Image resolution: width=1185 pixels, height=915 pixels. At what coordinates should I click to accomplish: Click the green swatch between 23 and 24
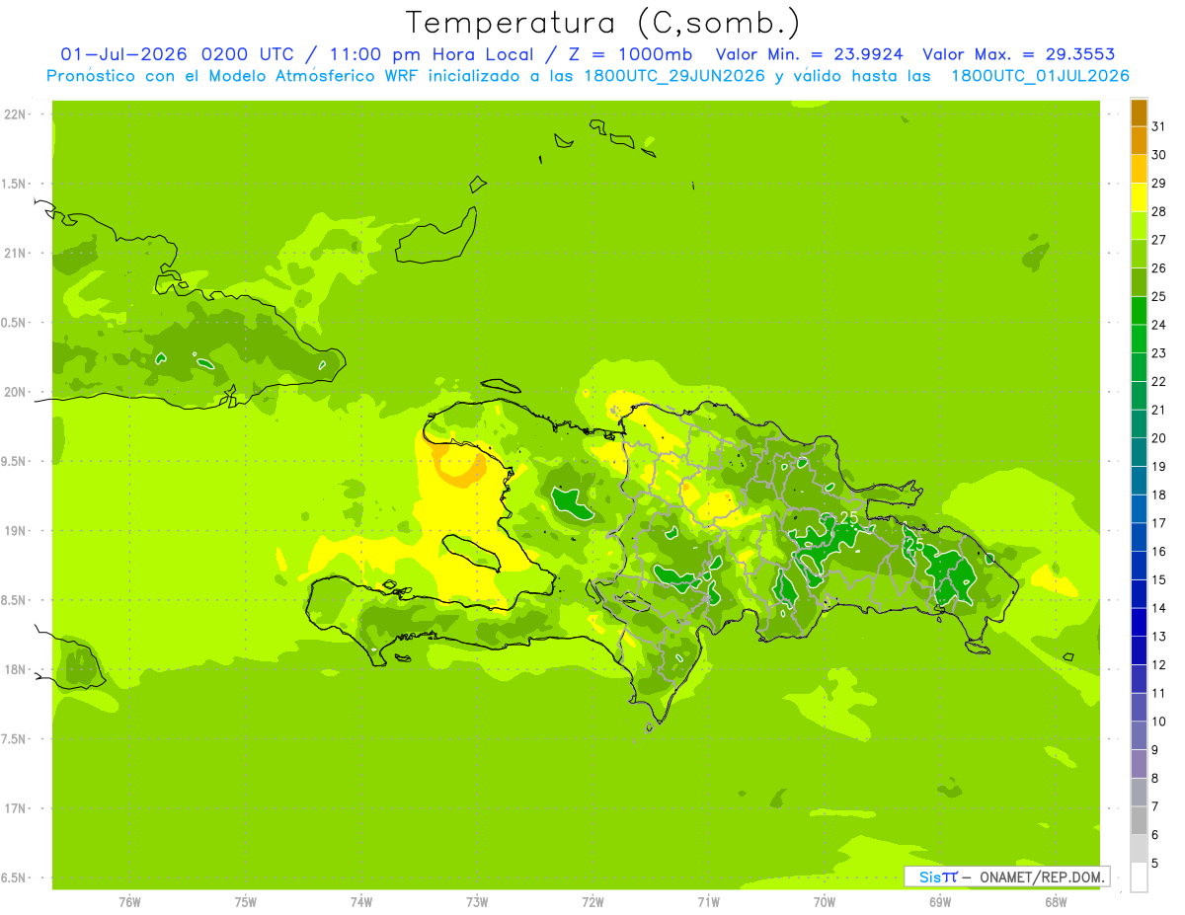[x=1139, y=339]
